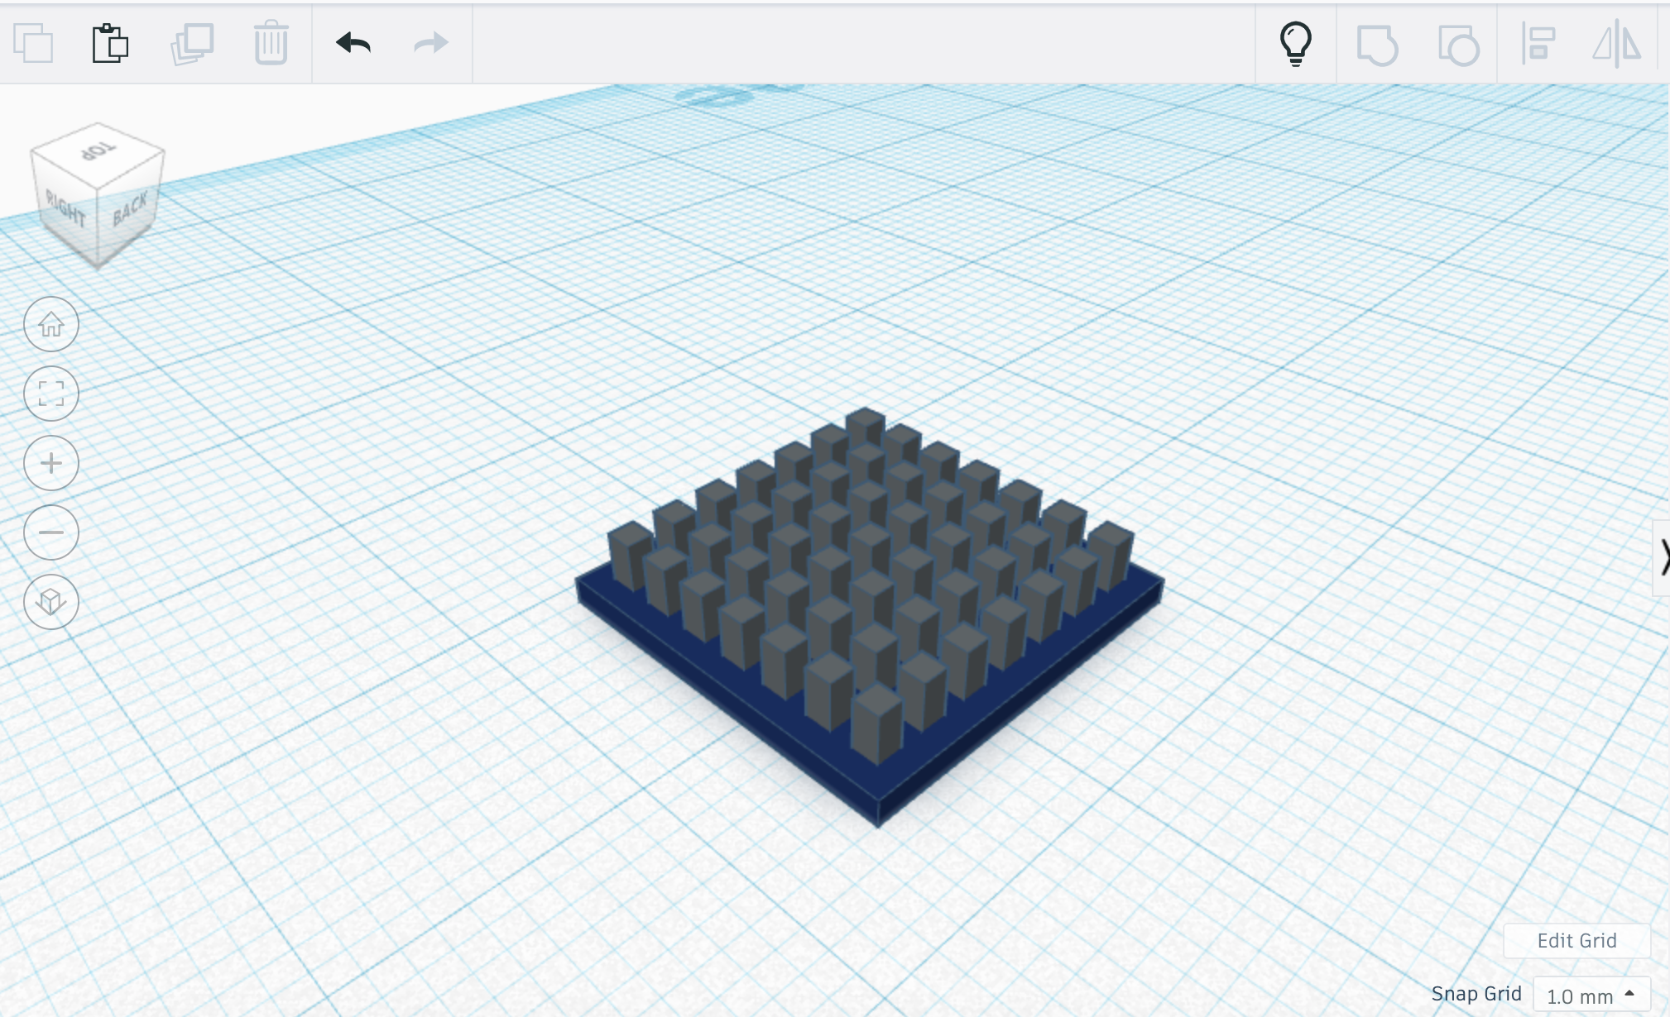Viewport: 1670px width, 1017px height.
Task: Open the Edit Grid settings
Action: pos(1576,940)
